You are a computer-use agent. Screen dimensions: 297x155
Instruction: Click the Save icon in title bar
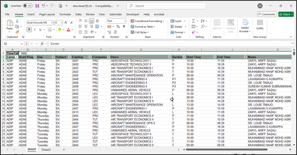(x=37, y=6)
